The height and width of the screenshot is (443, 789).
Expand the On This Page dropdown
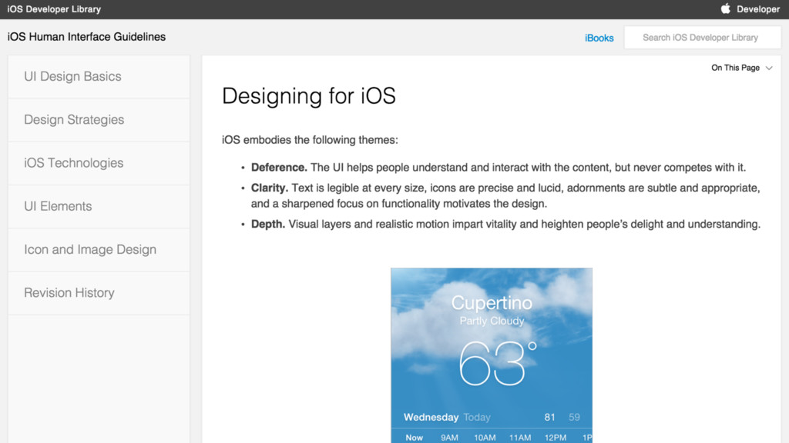point(741,68)
